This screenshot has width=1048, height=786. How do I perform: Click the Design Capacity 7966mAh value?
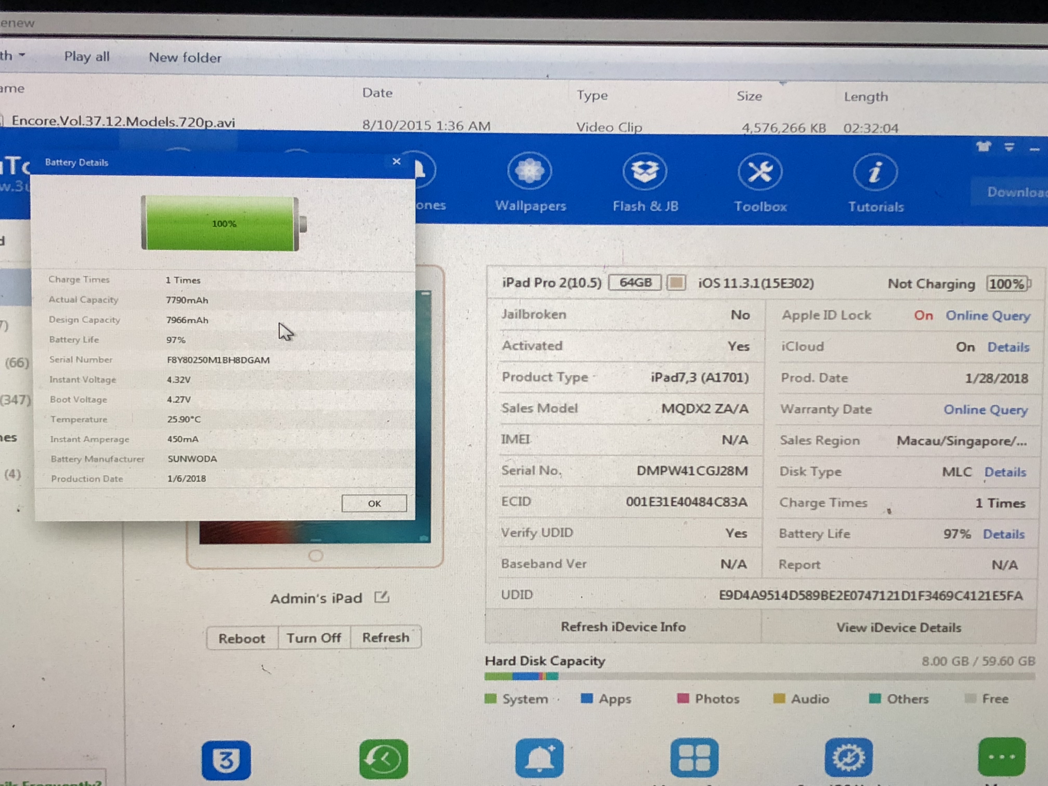pyautogui.click(x=187, y=320)
